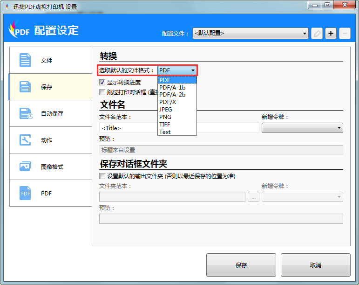Click the minus remove profile icon
The width and height of the screenshot is (359, 285).
click(345, 34)
